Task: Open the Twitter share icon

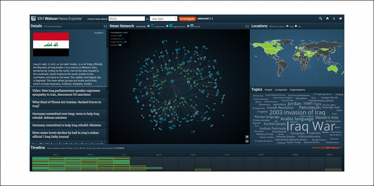Action: point(340,18)
